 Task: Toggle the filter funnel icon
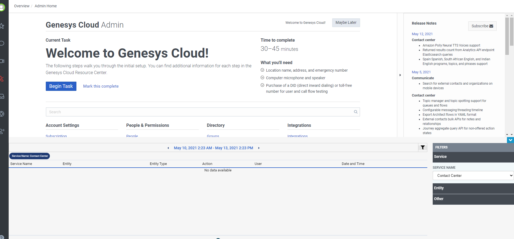pyautogui.click(x=423, y=147)
